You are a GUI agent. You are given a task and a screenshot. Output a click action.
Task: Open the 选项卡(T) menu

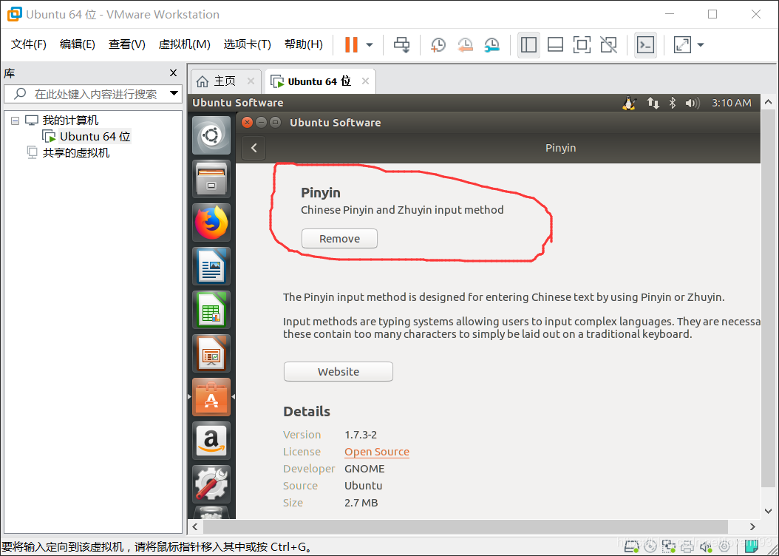(x=247, y=44)
